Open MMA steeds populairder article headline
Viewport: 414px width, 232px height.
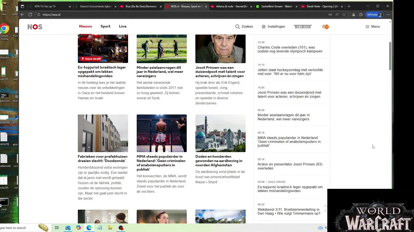click(x=161, y=163)
